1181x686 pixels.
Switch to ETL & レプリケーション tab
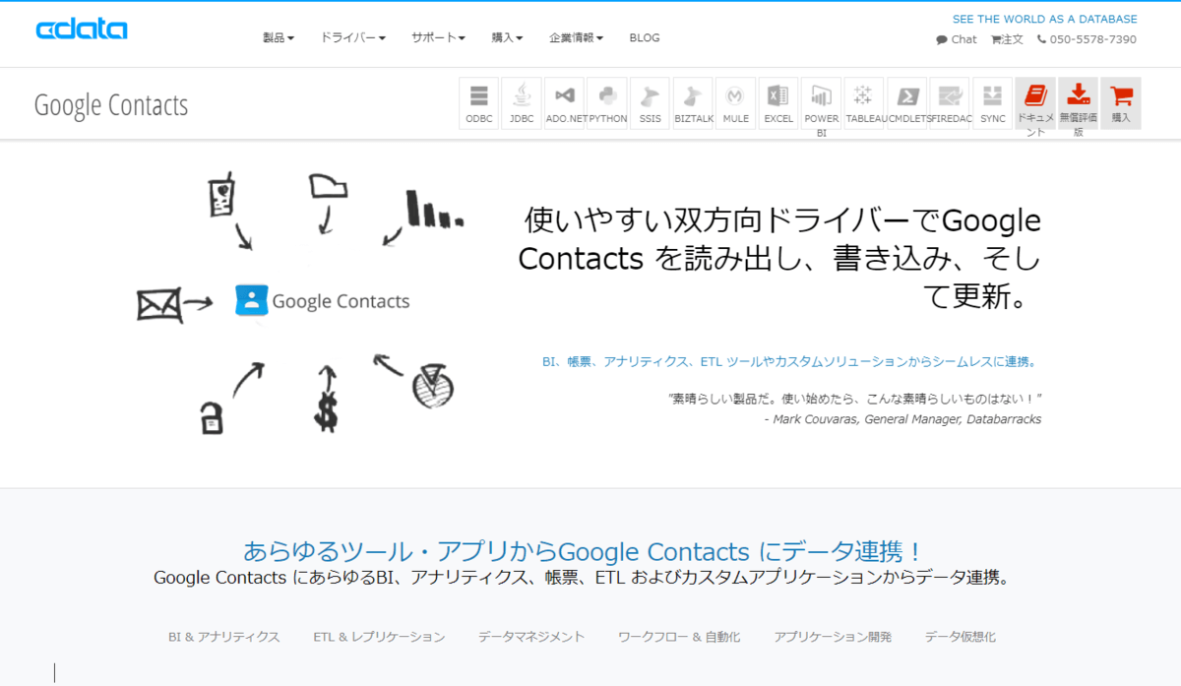pyautogui.click(x=379, y=637)
